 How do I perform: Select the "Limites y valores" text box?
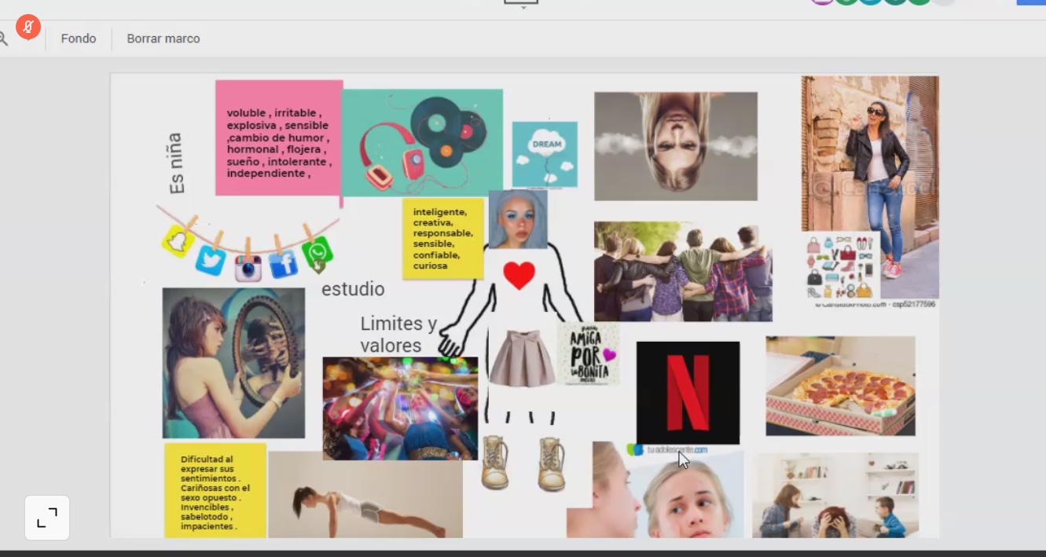coord(398,335)
